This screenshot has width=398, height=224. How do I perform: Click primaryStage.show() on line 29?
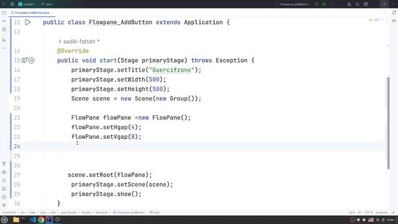[x=106, y=194]
